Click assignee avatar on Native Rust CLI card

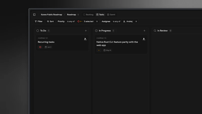(x=144, y=39)
